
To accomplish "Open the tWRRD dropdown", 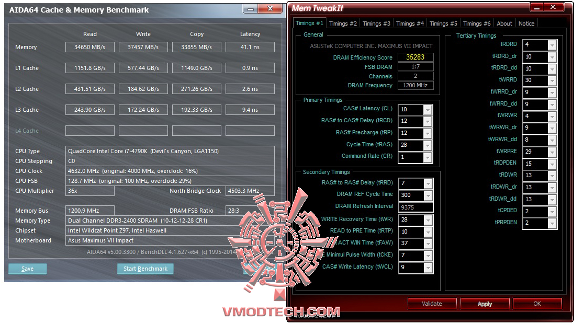I will [x=552, y=80].
